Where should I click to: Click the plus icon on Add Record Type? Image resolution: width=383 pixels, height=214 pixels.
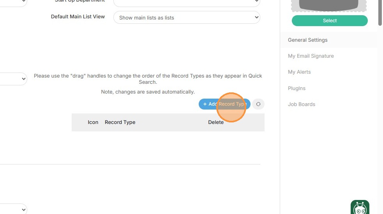click(x=205, y=104)
